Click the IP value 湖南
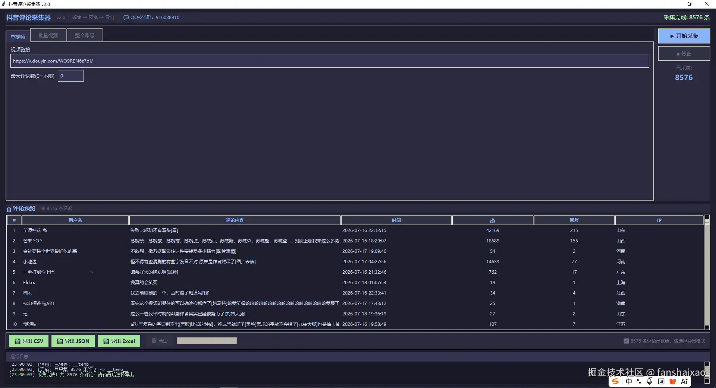The width and height of the screenshot is (716, 388). tap(621, 303)
